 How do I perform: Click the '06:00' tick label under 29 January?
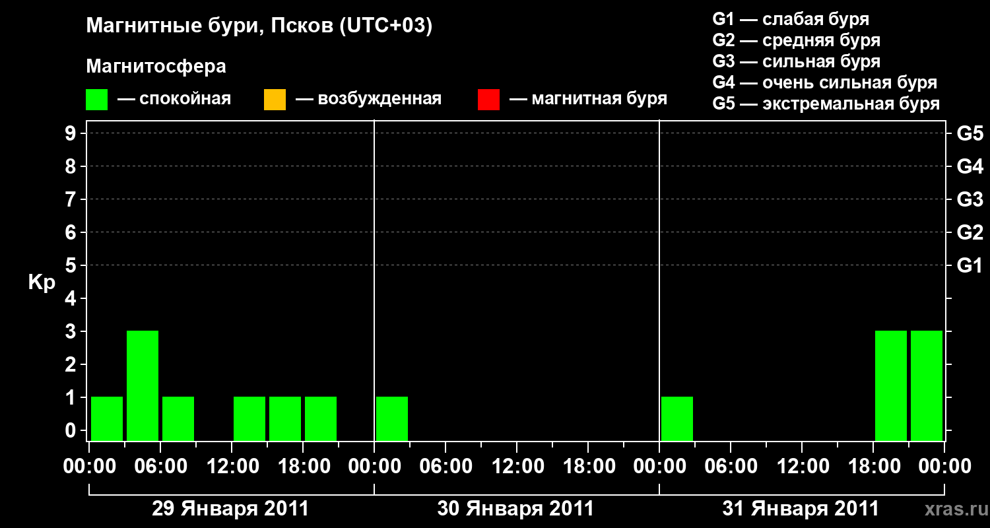click(x=160, y=467)
